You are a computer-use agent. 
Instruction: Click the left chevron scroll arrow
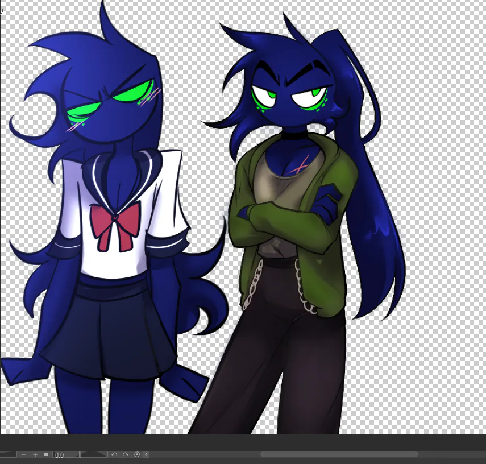point(146,454)
